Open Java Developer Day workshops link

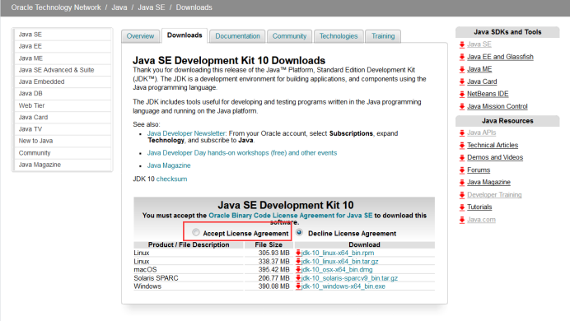(242, 153)
